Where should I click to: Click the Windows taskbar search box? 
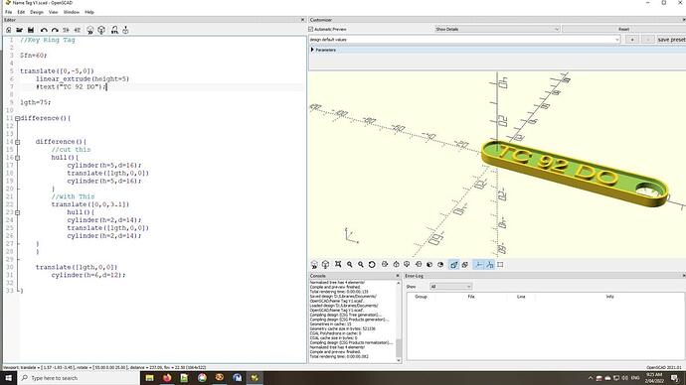(79, 378)
